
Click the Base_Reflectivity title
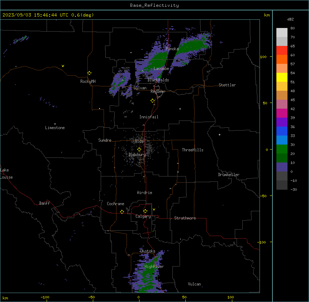click(154, 5)
